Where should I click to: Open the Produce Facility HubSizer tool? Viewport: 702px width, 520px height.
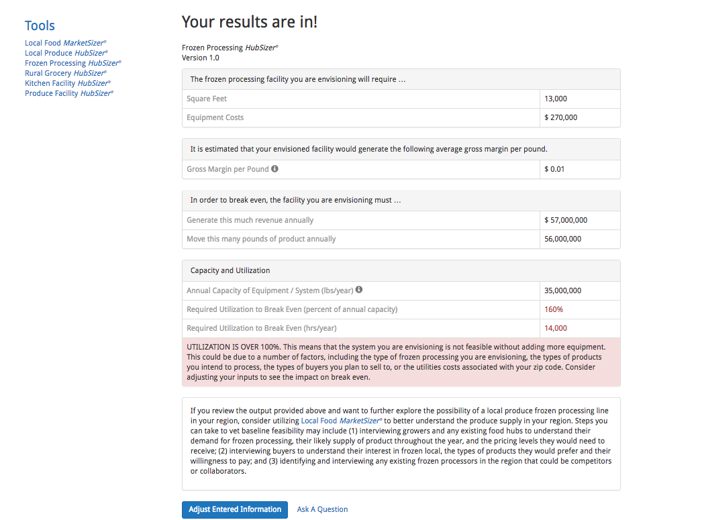tap(69, 93)
